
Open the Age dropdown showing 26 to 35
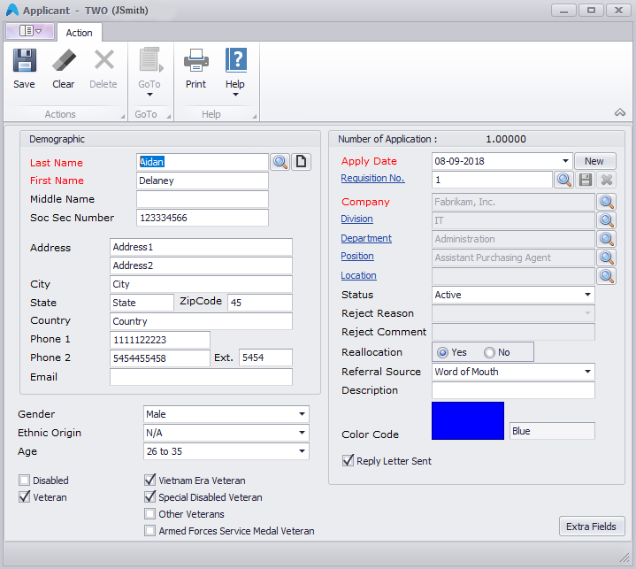pyautogui.click(x=302, y=451)
